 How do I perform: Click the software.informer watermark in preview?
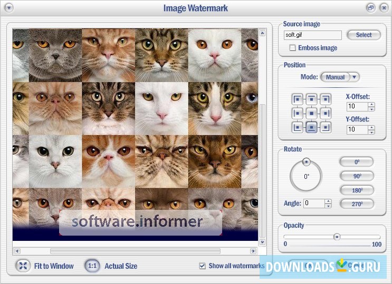[x=140, y=222]
